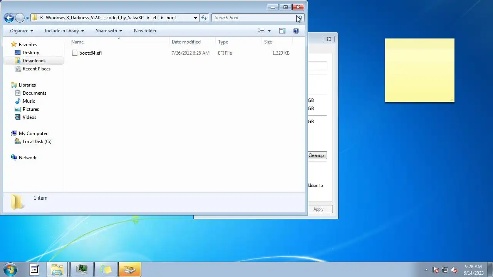
Task: Sort by Date modified column
Action: pyautogui.click(x=193, y=42)
